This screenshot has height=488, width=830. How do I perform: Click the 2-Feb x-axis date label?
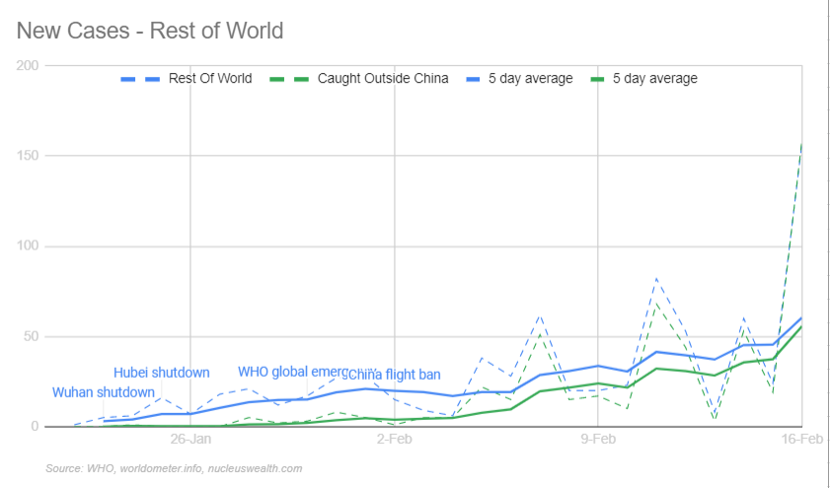click(394, 440)
